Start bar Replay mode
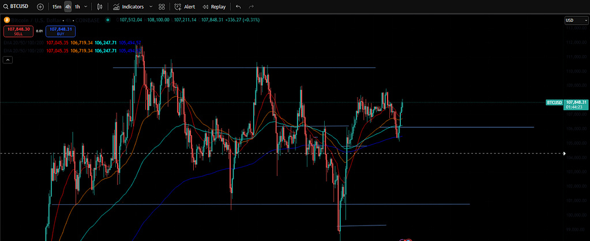 point(214,7)
